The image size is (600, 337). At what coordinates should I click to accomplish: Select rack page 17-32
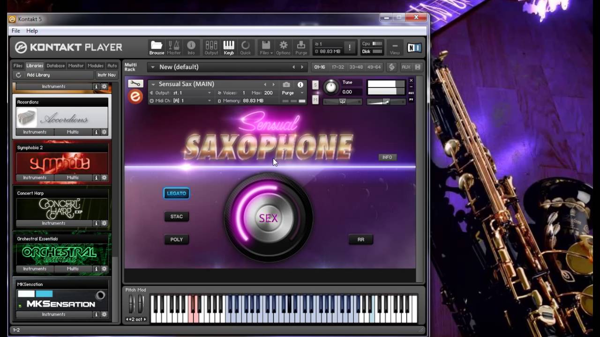337,67
